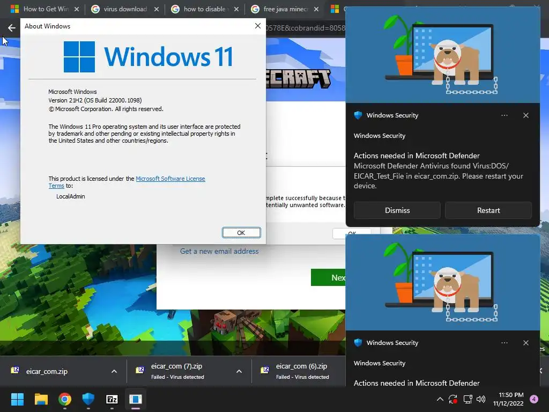Open clock and calendar showing 11:50 PM
Image resolution: width=549 pixels, height=412 pixels.
[x=508, y=399]
